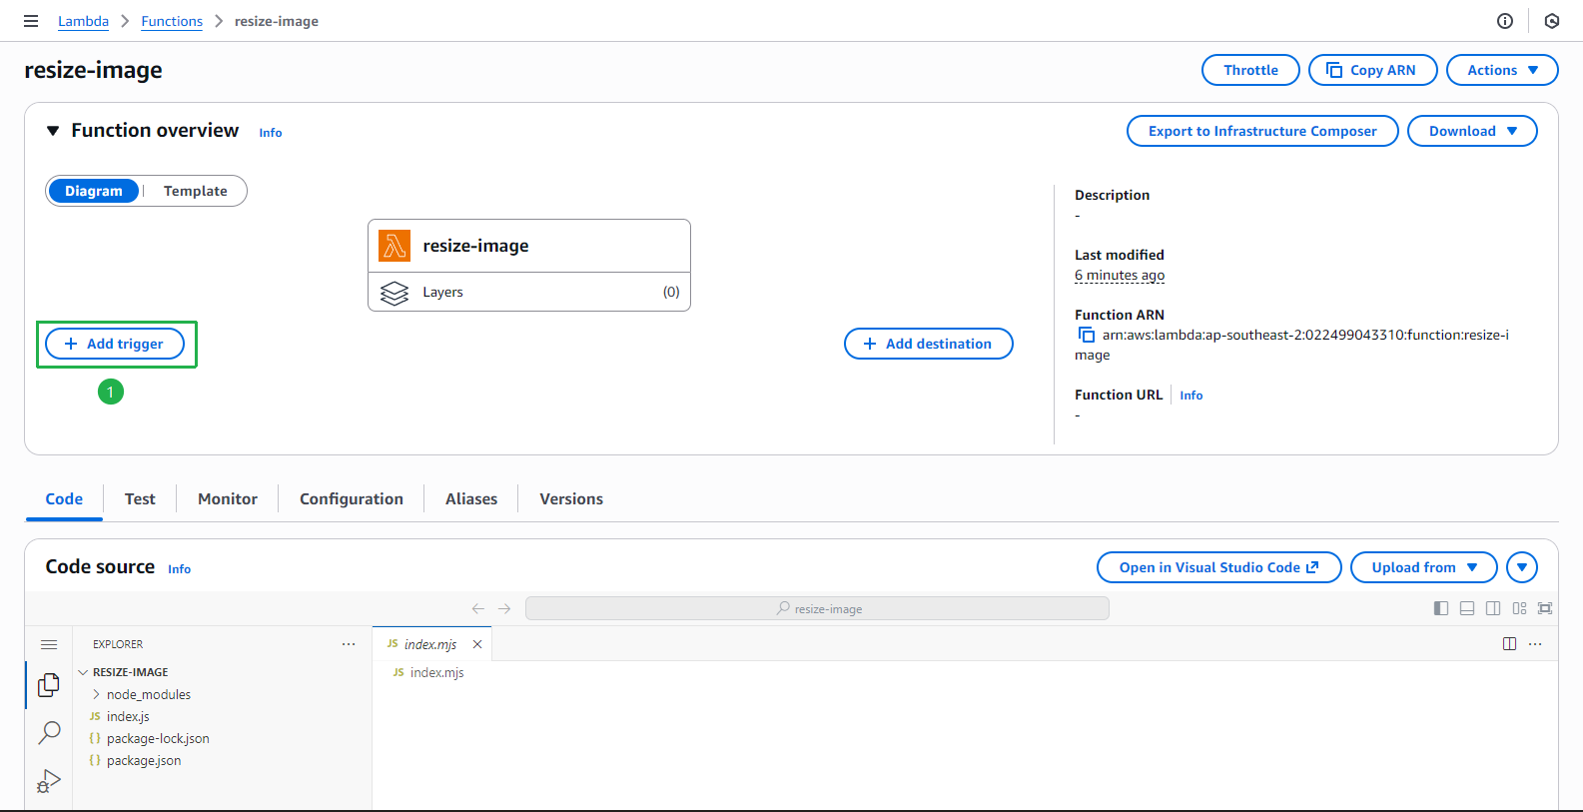Open the AWS console navigation hamburger menu

click(x=31, y=21)
